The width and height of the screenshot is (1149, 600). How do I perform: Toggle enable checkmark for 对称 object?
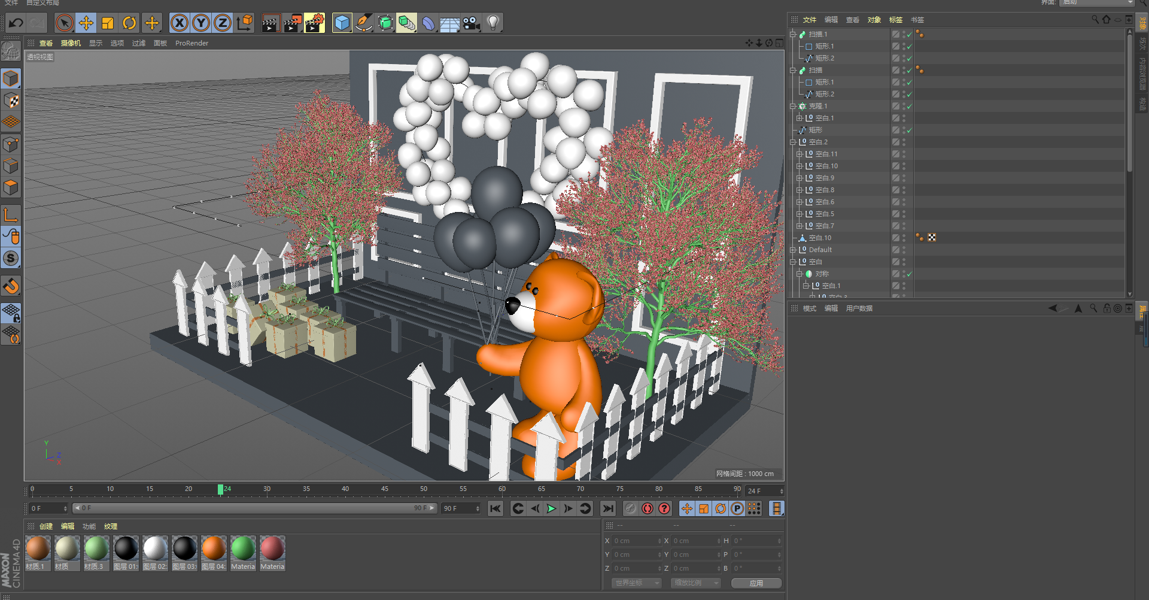point(909,274)
